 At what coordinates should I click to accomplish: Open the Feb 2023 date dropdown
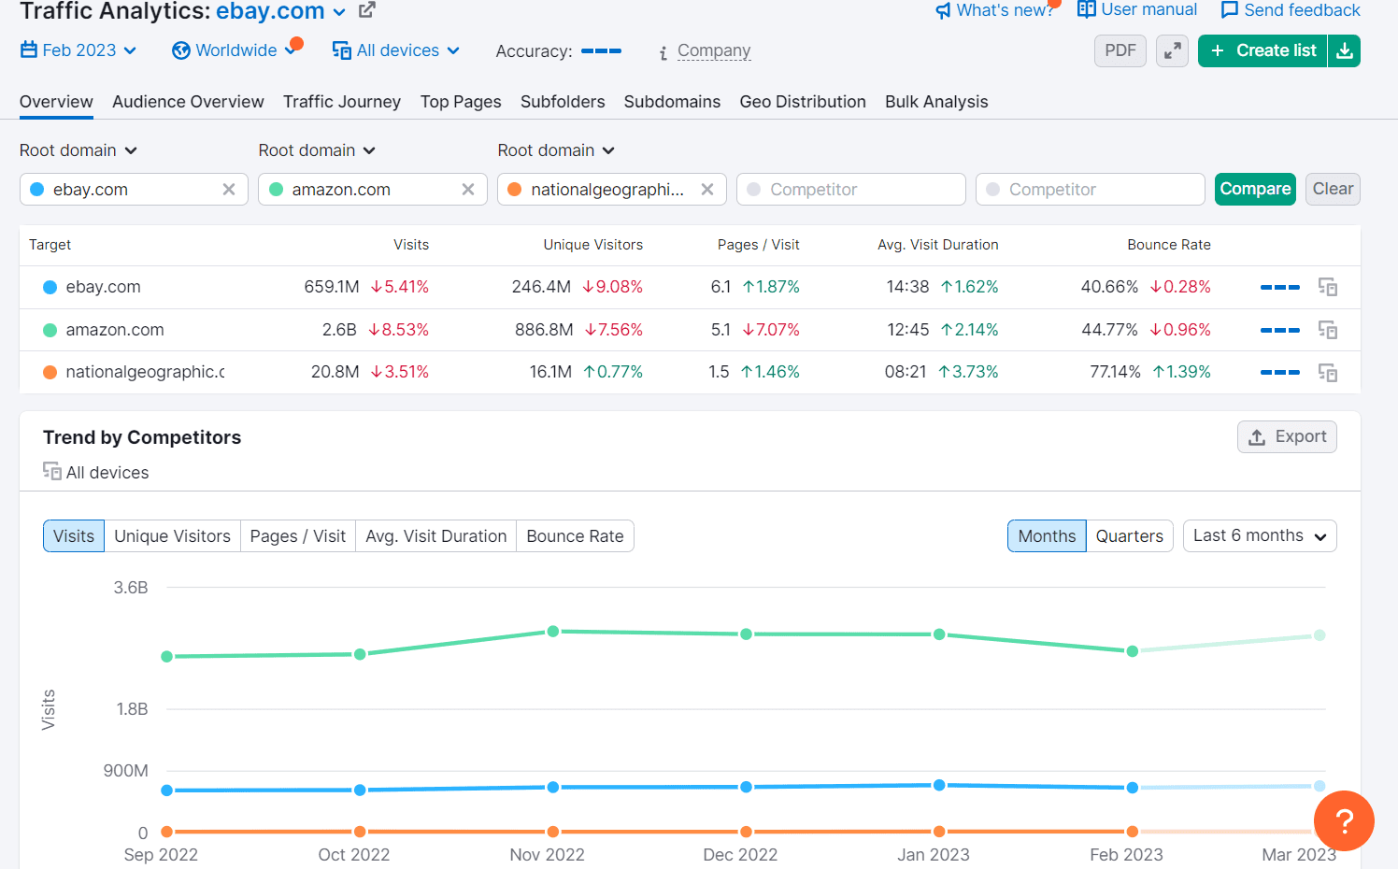(78, 50)
